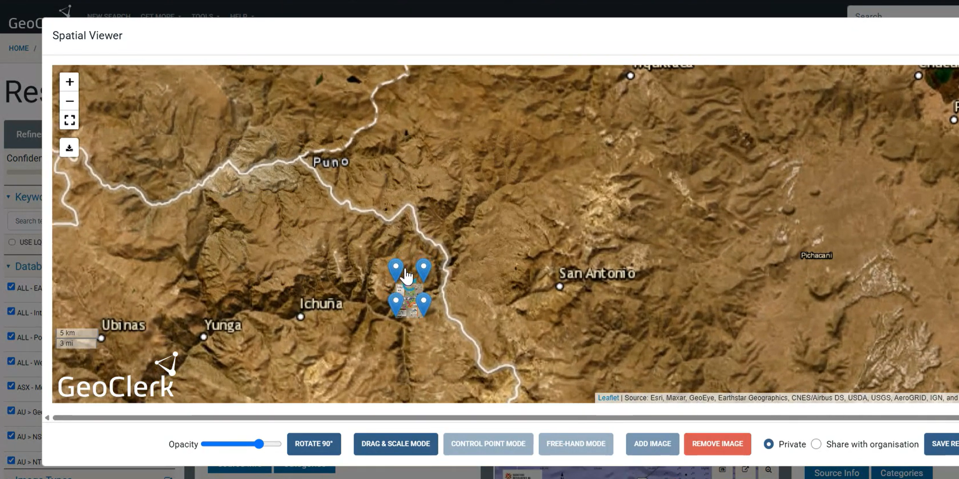Image resolution: width=959 pixels, height=479 pixels.
Task: Click the Ichuña label on map
Action: tap(321, 304)
